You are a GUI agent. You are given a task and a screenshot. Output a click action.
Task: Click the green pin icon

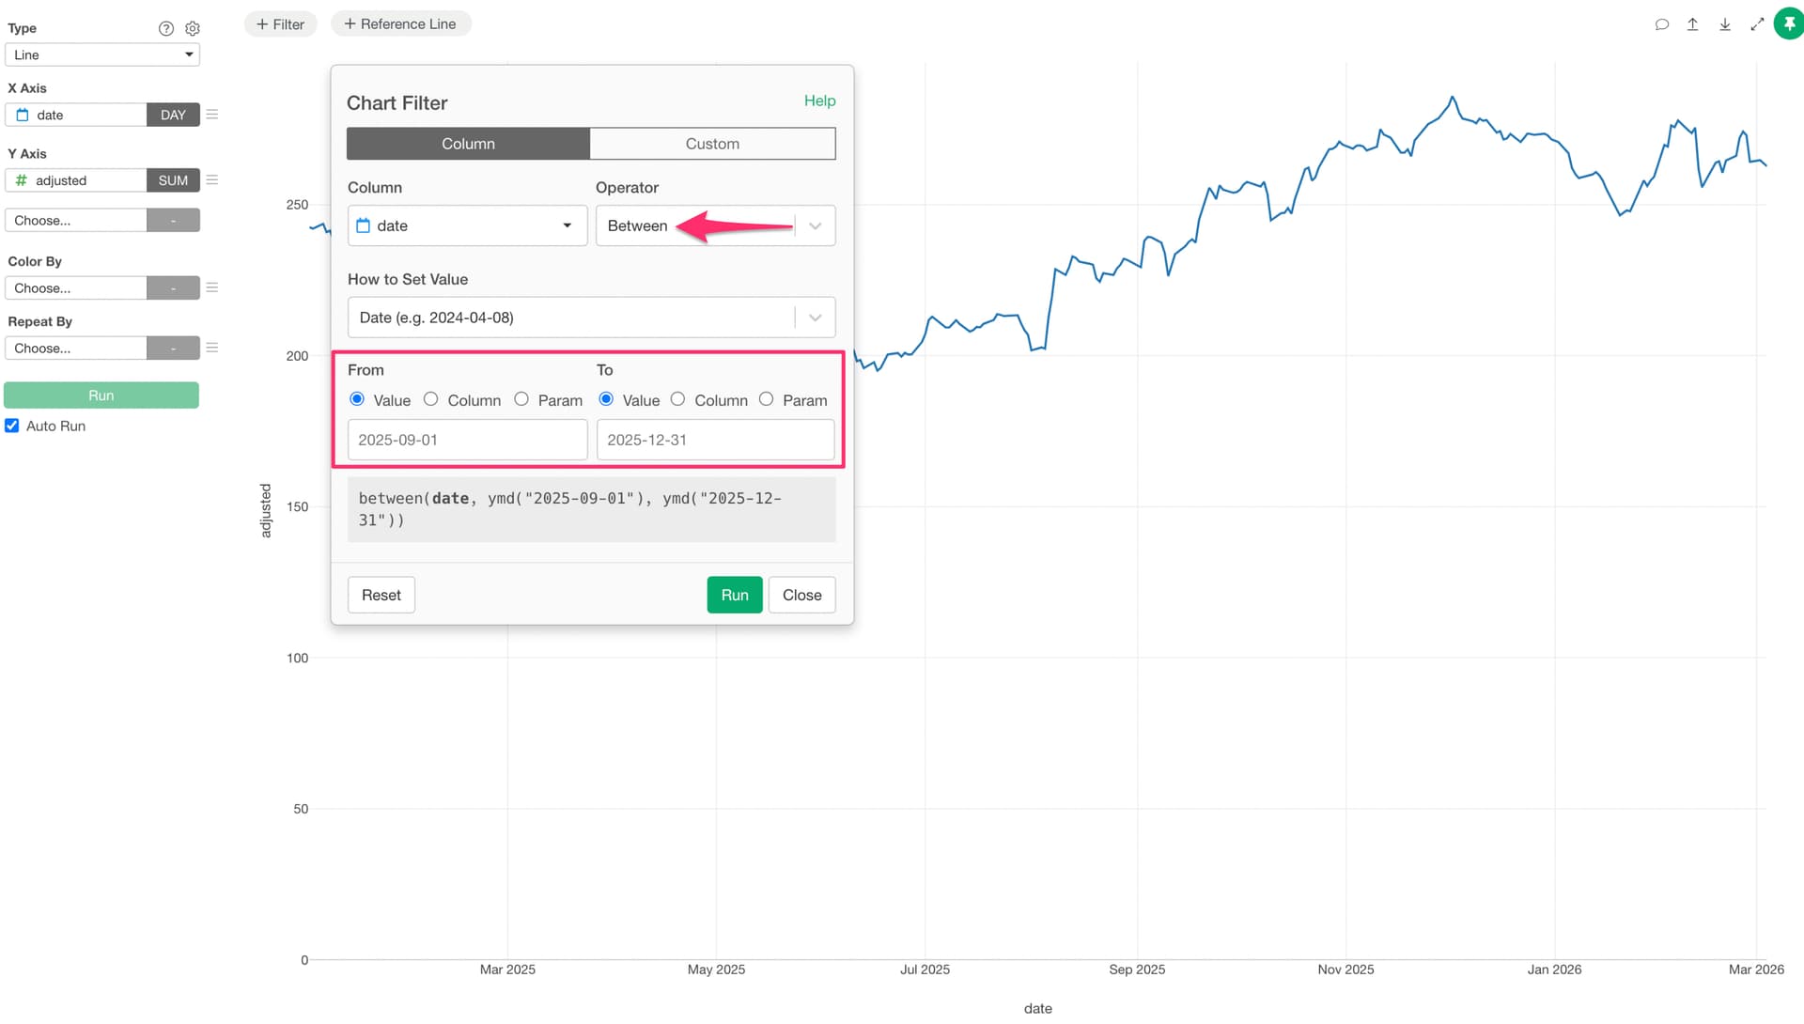tap(1788, 23)
